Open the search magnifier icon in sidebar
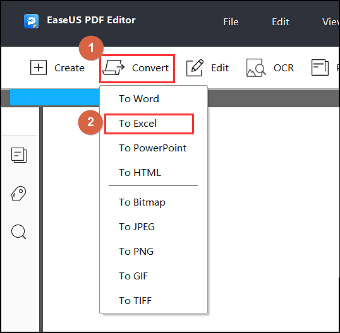The width and height of the screenshot is (340, 333). (19, 231)
